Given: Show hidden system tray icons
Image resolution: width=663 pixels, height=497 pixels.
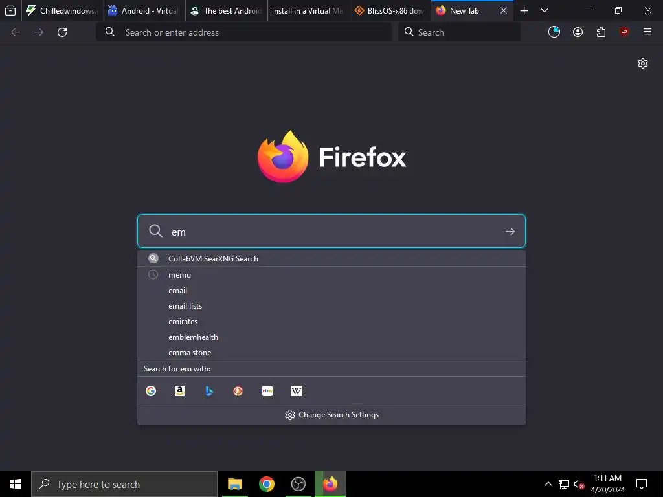Looking at the screenshot, I should click(548, 484).
